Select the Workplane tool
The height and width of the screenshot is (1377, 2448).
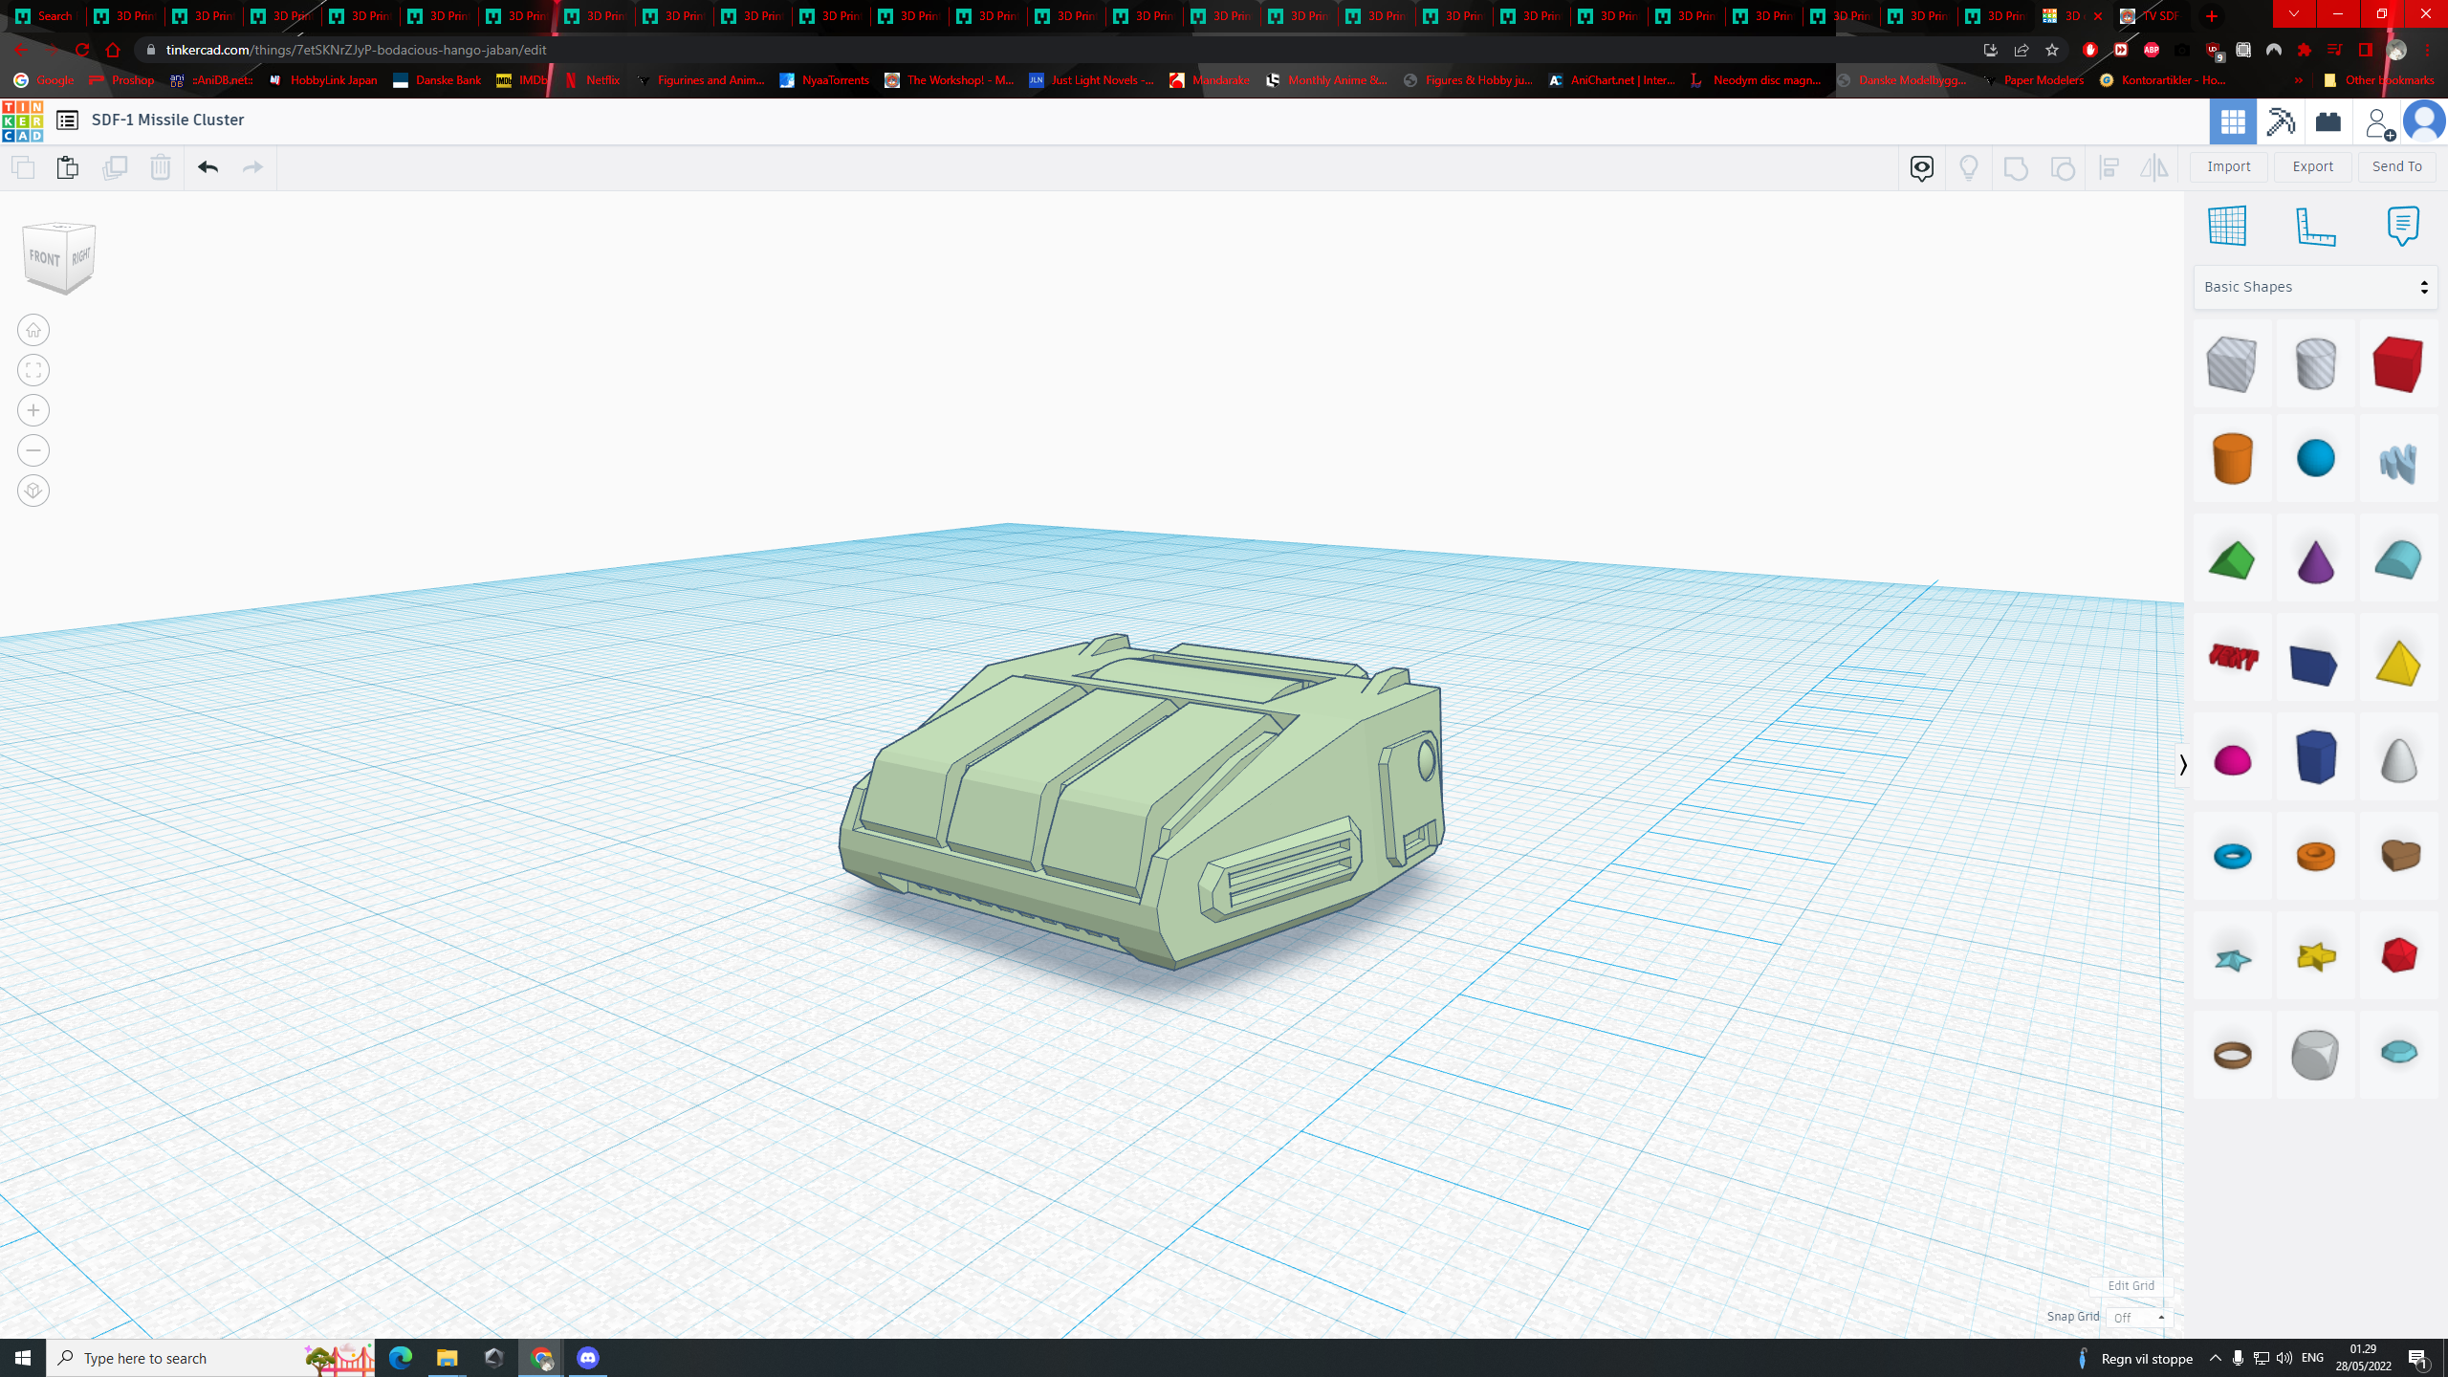[2227, 226]
